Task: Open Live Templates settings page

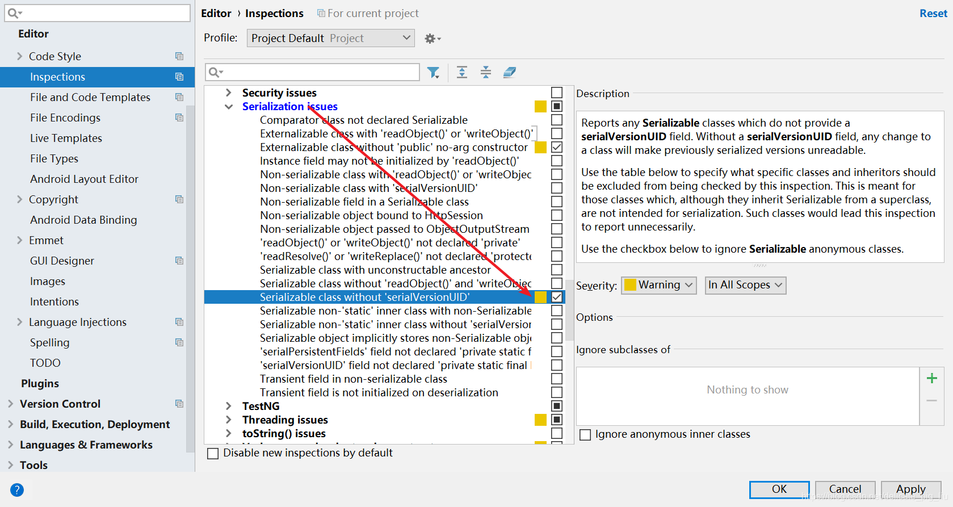Action: click(x=66, y=138)
